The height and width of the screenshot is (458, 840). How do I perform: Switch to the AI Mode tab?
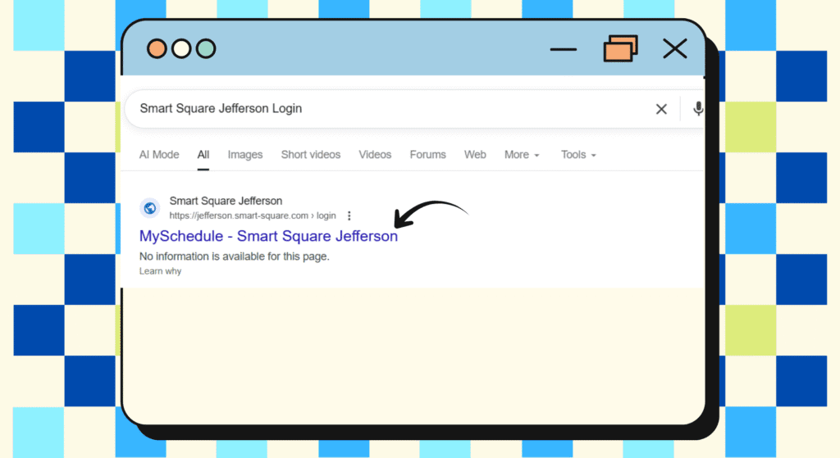point(159,155)
